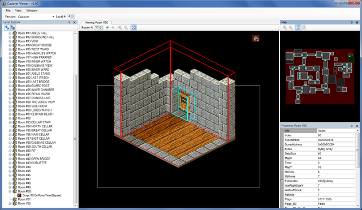Open the View menu
The height and width of the screenshot is (210, 362).
pos(18,11)
